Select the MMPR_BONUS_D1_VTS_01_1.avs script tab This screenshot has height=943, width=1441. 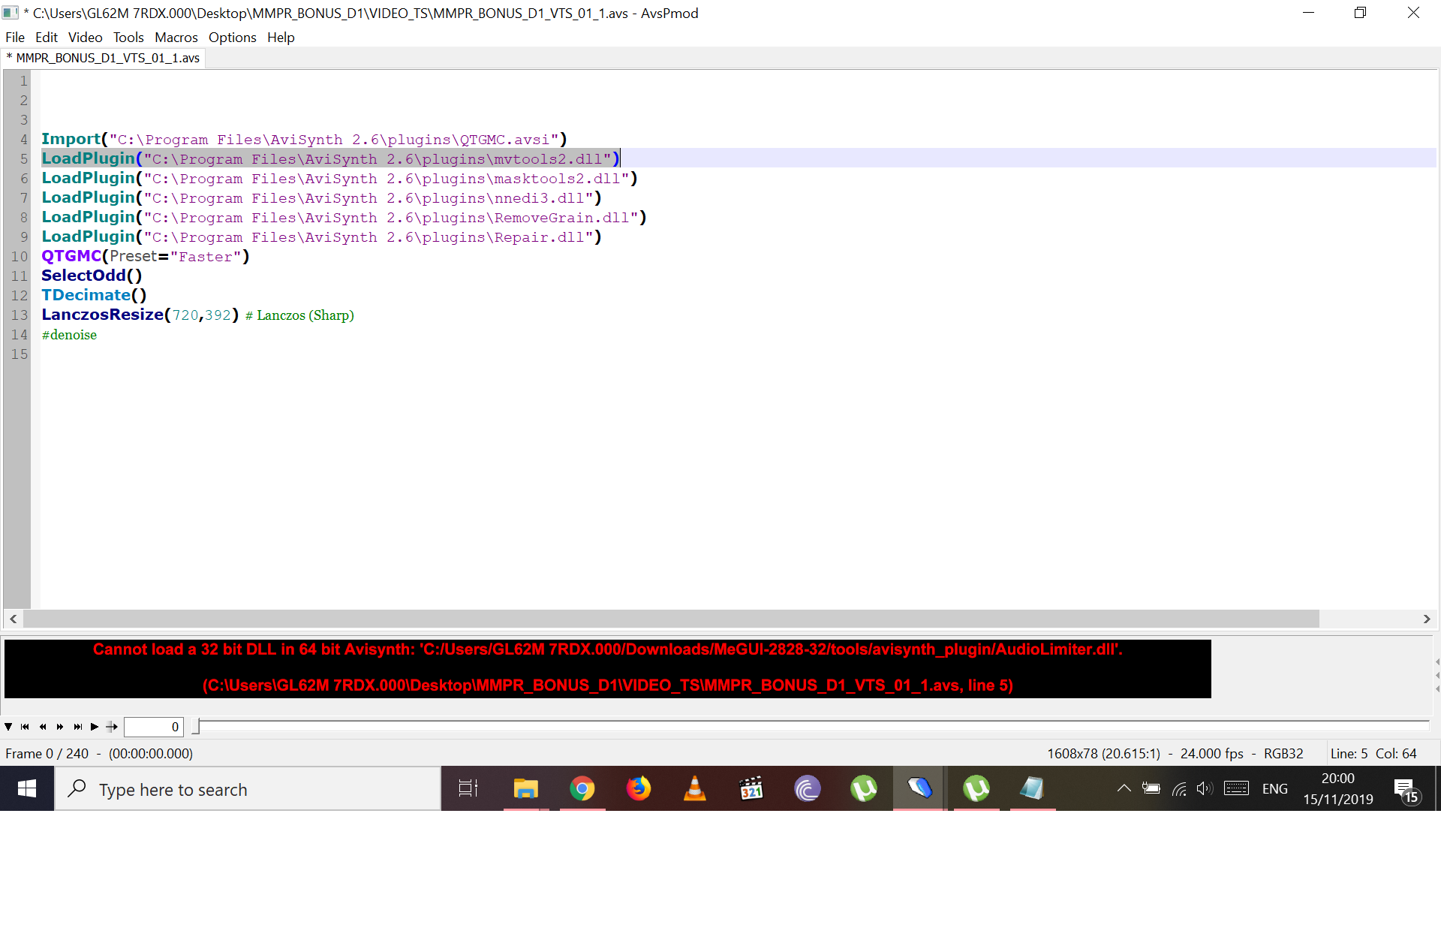pos(107,58)
